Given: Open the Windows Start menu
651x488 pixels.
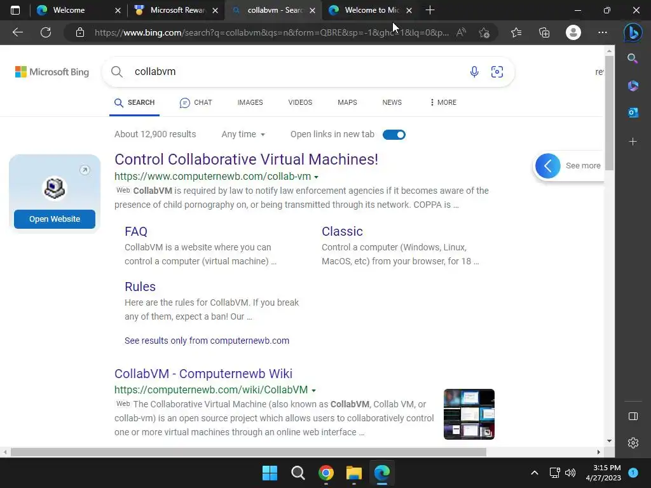Looking at the screenshot, I should tap(270, 473).
